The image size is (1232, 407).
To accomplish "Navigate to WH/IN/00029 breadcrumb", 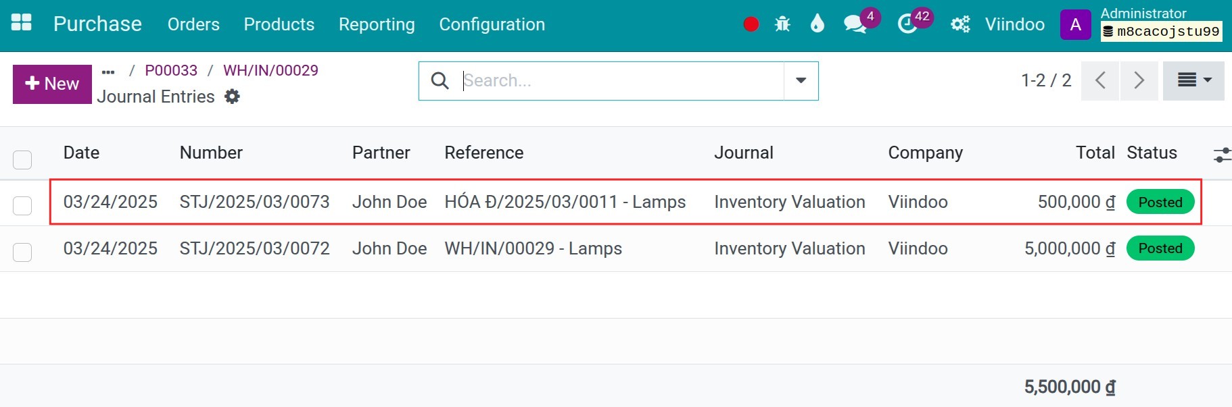I will click(270, 70).
